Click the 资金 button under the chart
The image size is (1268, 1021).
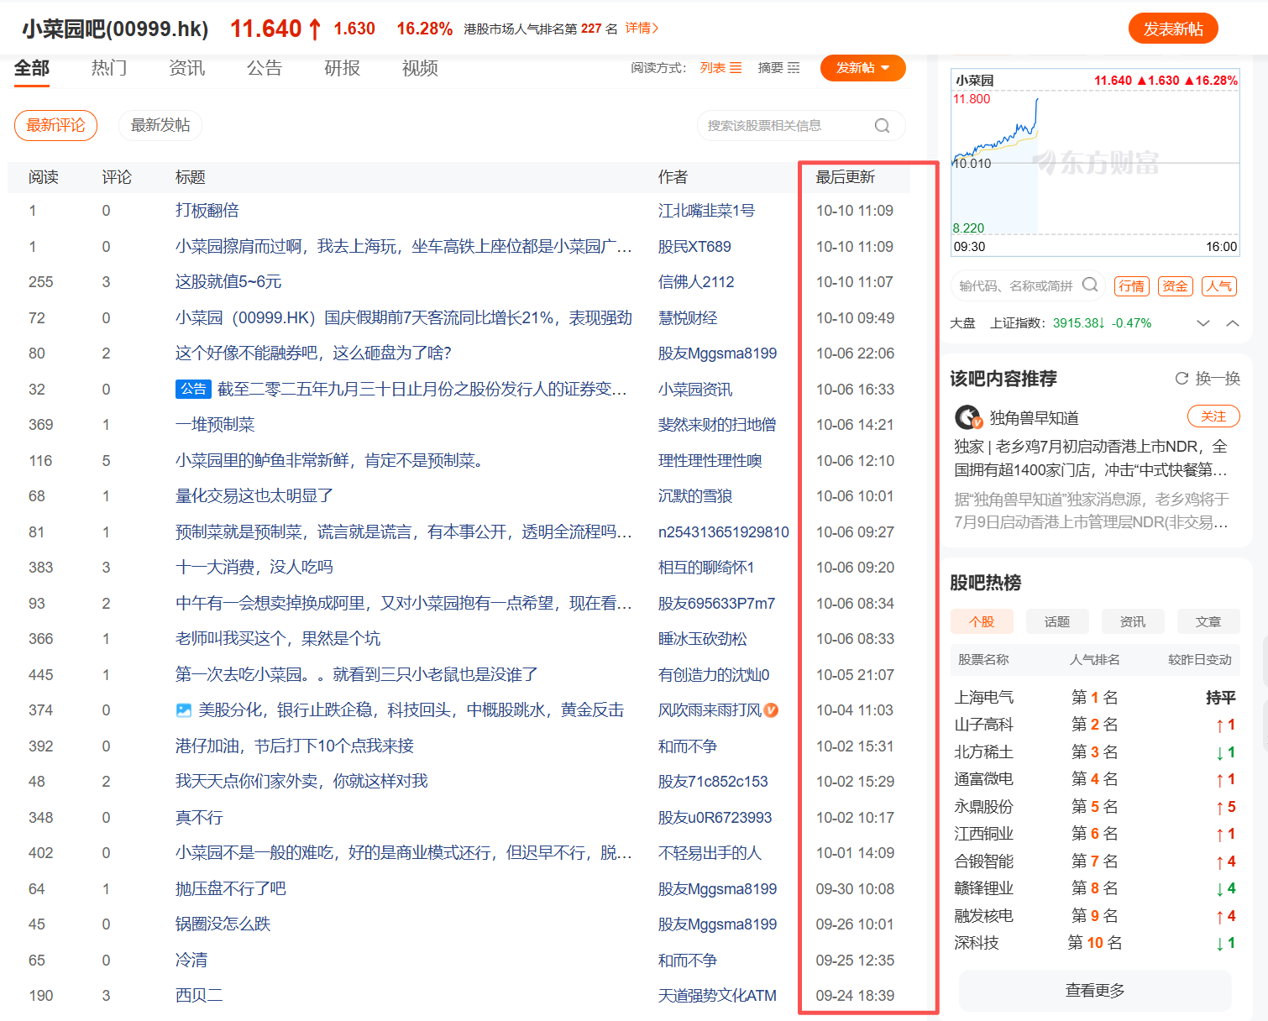1175,286
